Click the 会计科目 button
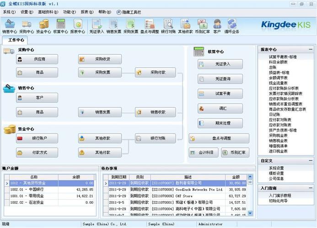This screenshot has width=317, height=228. [x=204, y=153]
